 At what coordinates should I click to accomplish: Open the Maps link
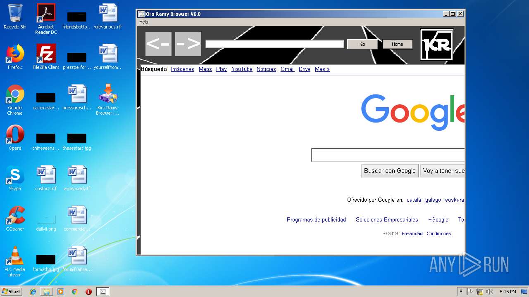205,69
